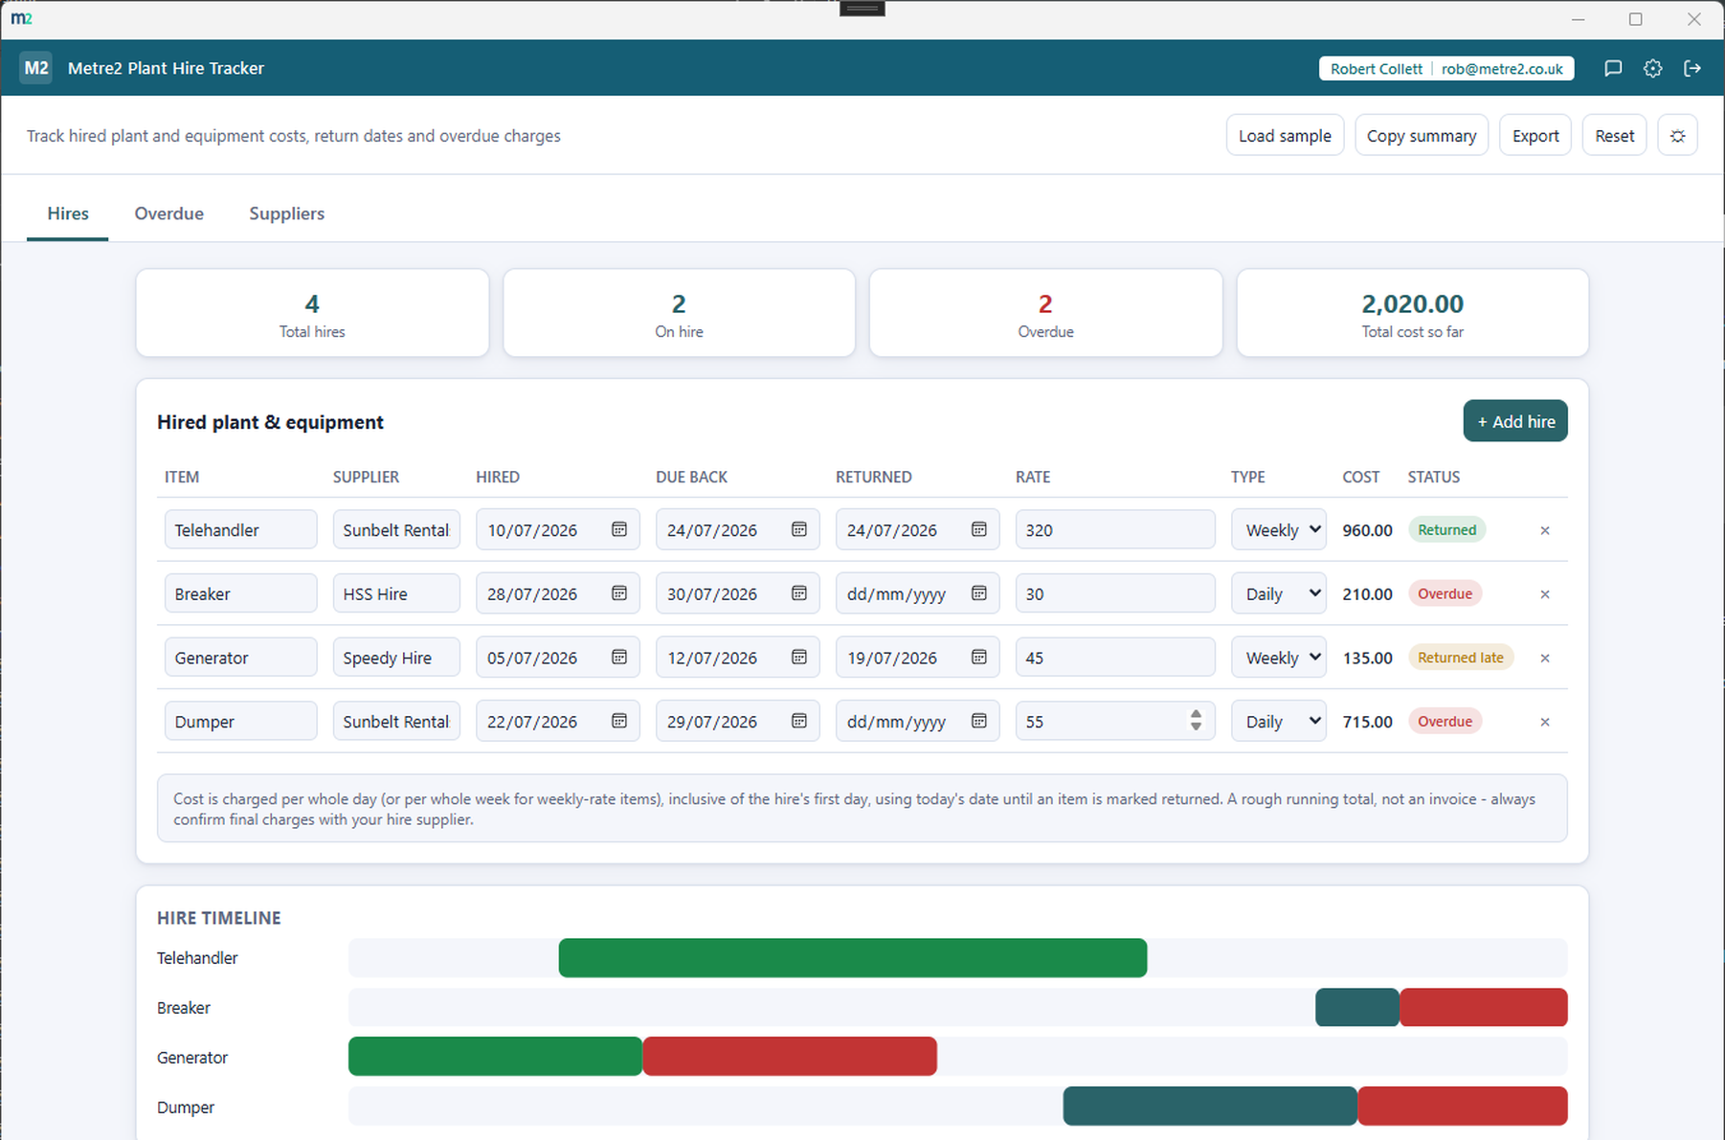Screen dimensions: 1725x1140
Task: Open calendar picker for Breaker hired date
Action: 619,593
